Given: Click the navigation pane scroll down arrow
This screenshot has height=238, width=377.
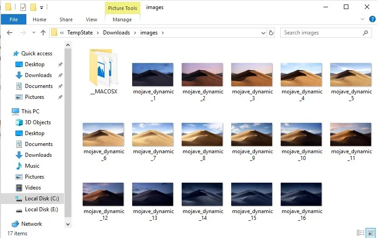Looking at the screenshot, I should click(68, 224).
